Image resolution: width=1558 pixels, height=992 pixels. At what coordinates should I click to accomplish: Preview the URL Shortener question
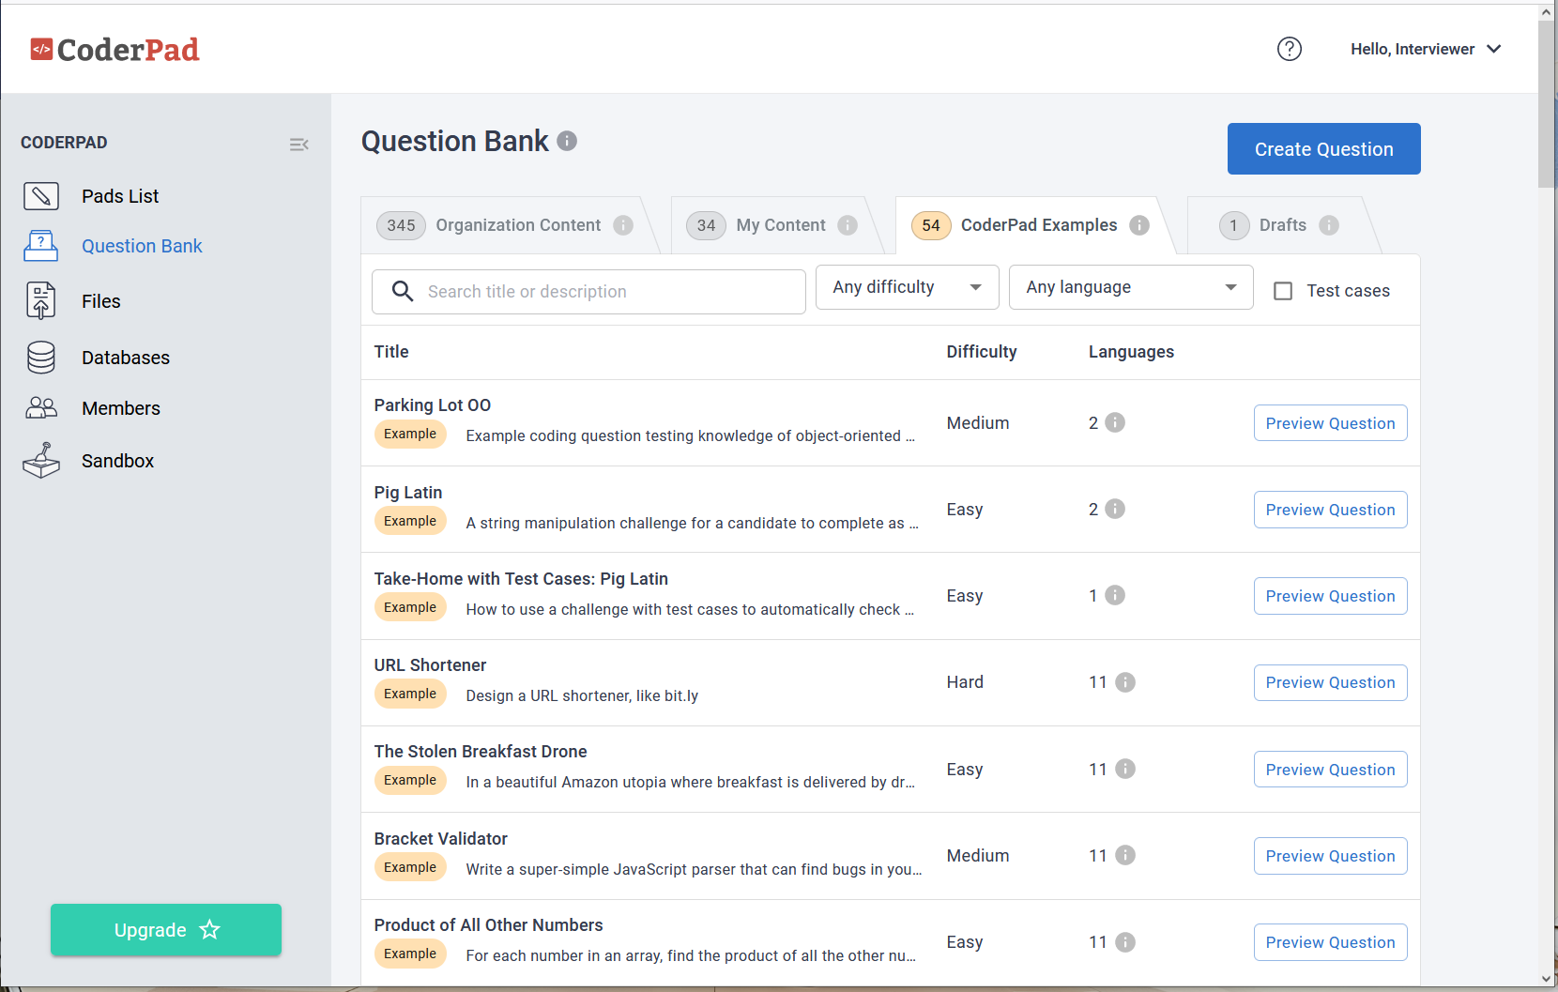pyautogui.click(x=1330, y=682)
